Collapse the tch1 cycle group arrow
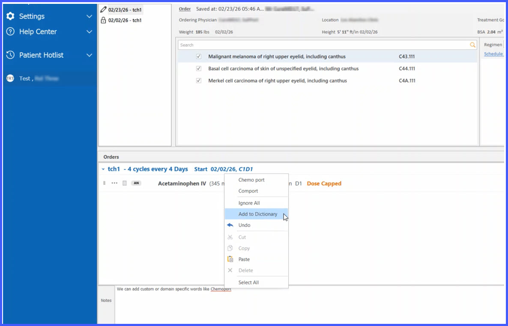This screenshot has width=508, height=326. click(x=103, y=169)
